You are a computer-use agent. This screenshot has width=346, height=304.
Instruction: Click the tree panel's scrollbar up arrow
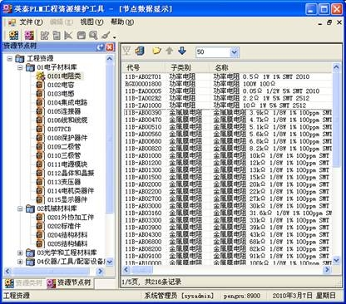tap(110, 59)
